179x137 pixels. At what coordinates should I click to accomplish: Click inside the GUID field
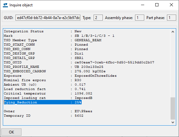pos(48,18)
